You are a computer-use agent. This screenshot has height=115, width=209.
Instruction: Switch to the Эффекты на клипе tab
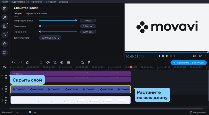point(36,13)
